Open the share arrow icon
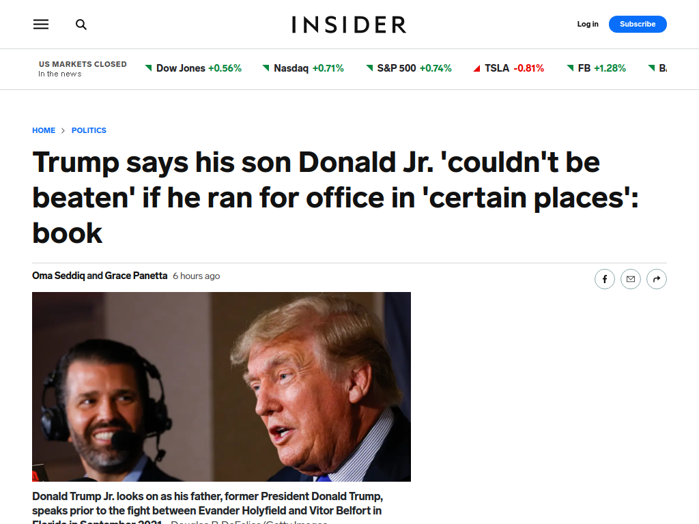This screenshot has height=524, width=699. [x=656, y=279]
